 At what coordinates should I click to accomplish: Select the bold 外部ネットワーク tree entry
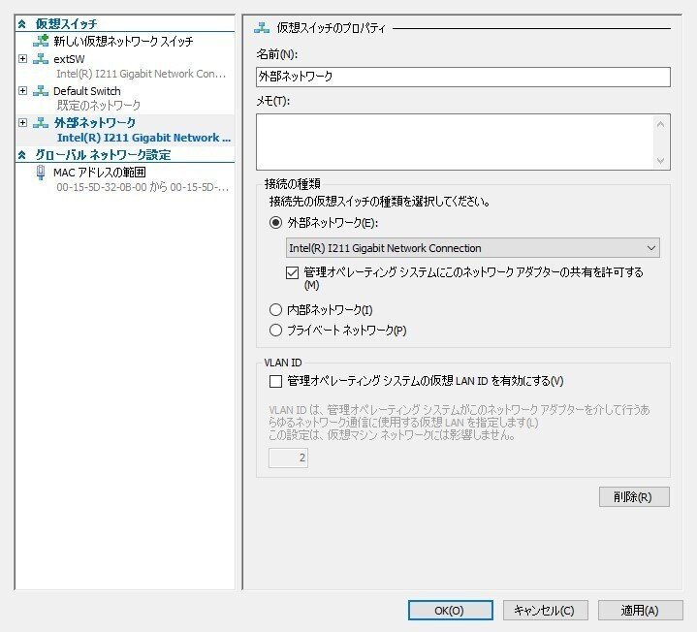coord(95,123)
